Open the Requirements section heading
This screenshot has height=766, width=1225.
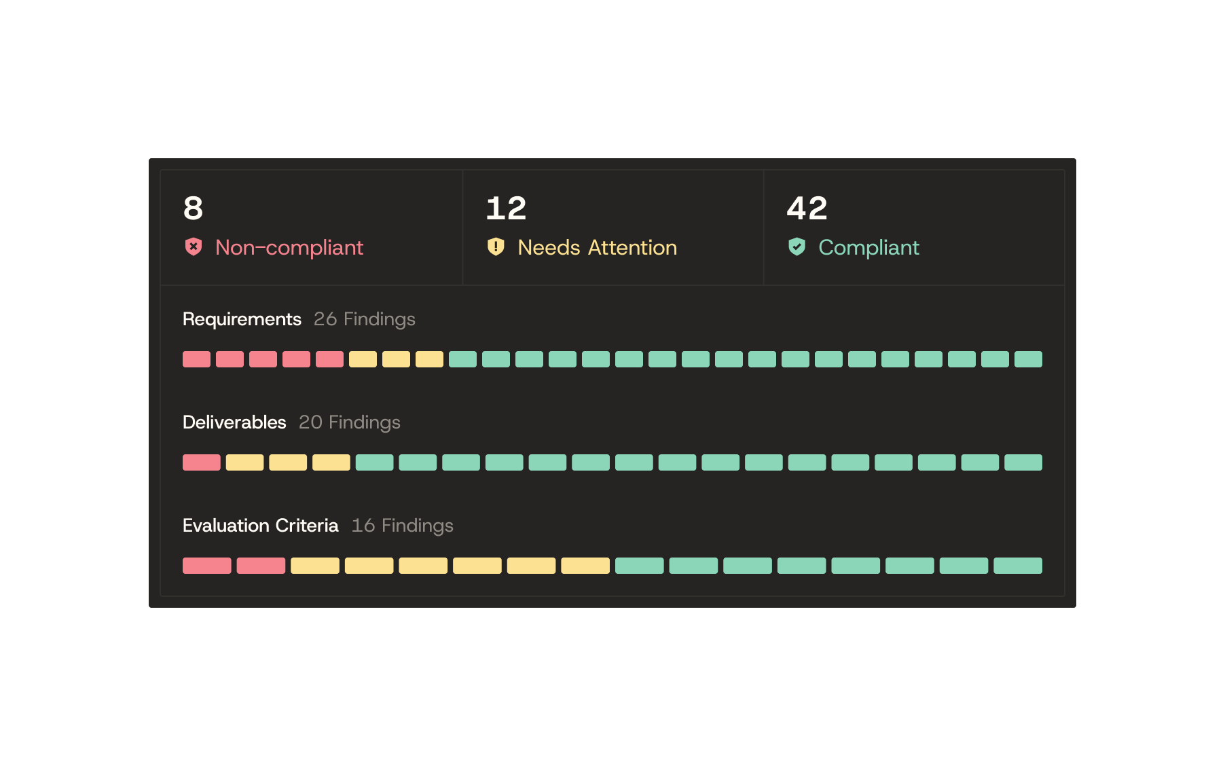pos(242,319)
